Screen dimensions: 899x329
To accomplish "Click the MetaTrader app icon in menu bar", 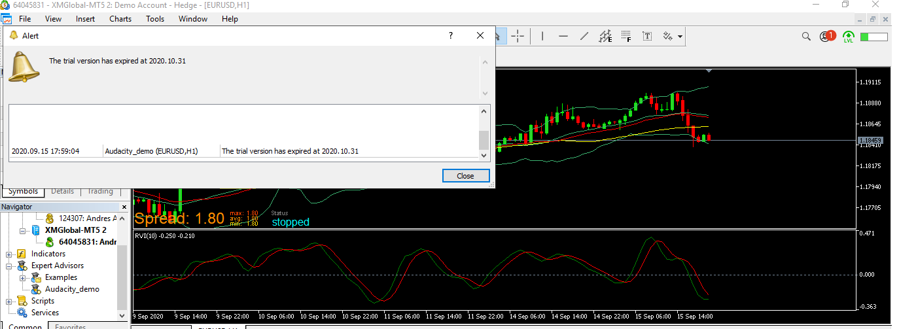I will 6,19.
